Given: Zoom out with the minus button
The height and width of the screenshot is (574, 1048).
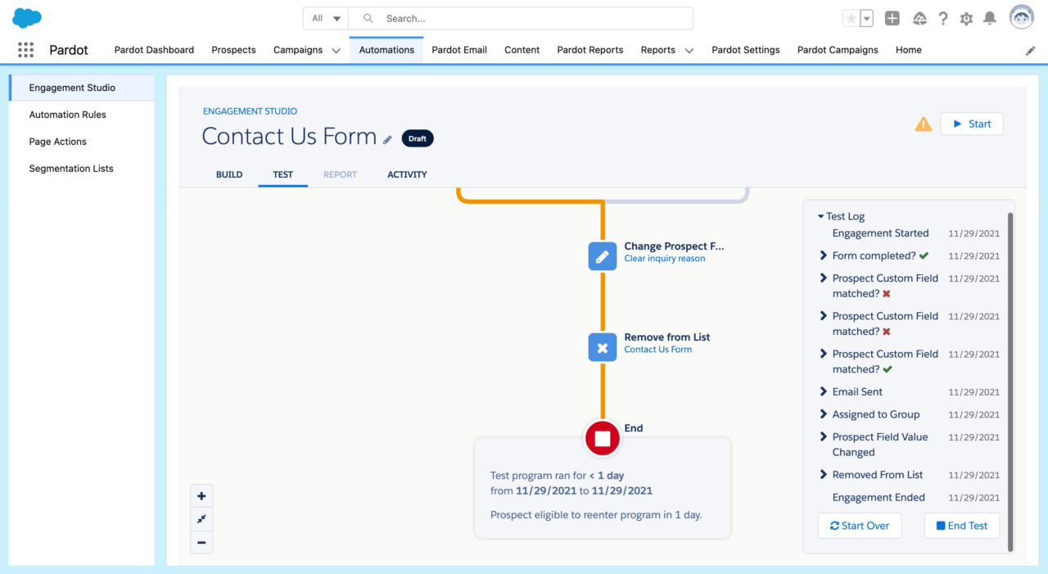Looking at the screenshot, I should pos(201,542).
